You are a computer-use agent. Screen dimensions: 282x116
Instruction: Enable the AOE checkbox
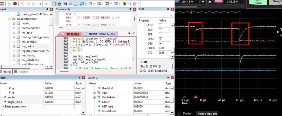click(x=160, y=25)
